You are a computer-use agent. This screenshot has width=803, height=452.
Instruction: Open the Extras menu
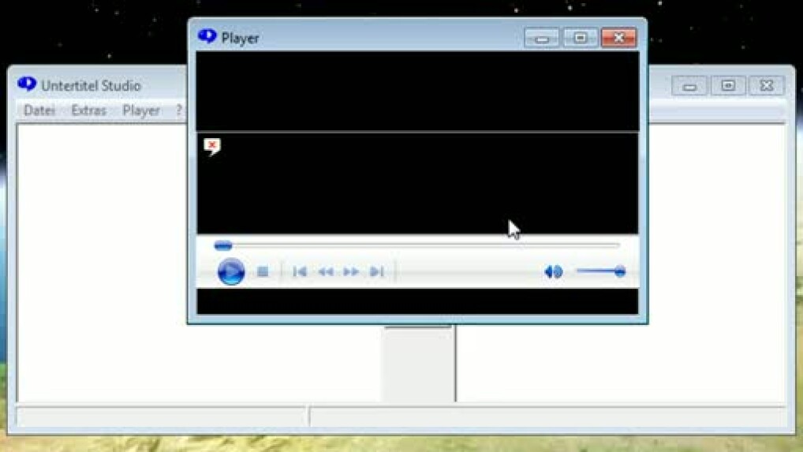(88, 110)
